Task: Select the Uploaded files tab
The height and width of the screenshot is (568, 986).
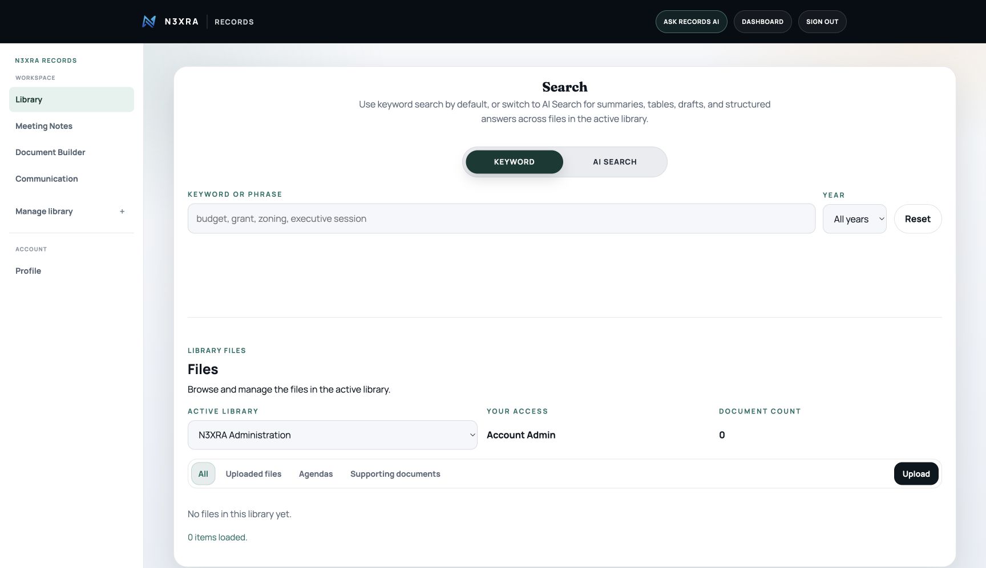Action: tap(253, 474)
